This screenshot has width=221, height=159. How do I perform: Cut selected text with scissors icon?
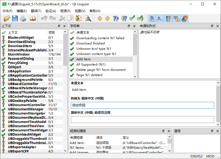pyautogui.click(x=62, y=18)
